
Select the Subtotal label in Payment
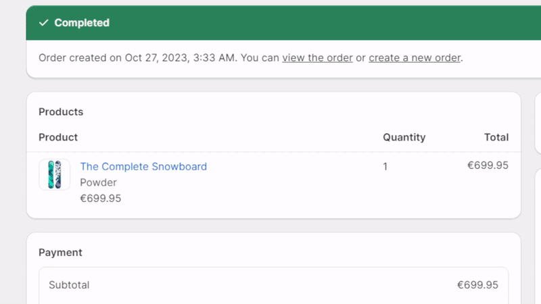tap(69, 285)
